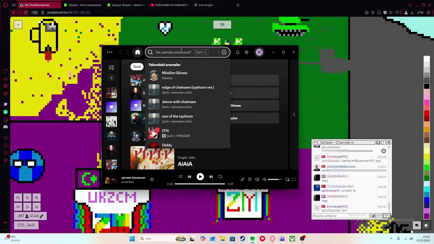The height and width of the screenshot is (244, 434).
Task: Zoom in on PixelPlanet canvas
Action: 36,198
